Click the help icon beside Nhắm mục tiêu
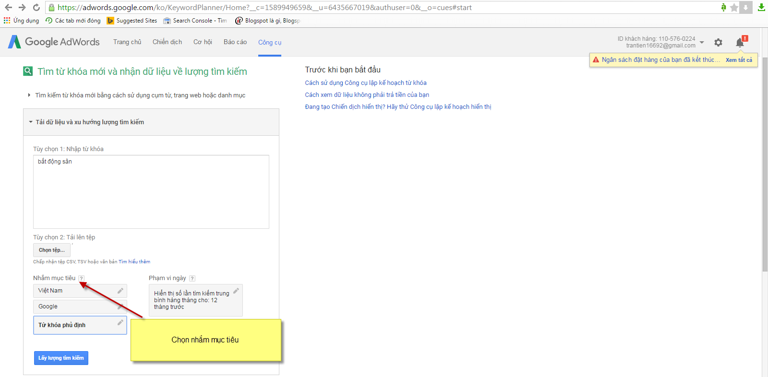This screenshot has width=768, height=377. point(82,279)
